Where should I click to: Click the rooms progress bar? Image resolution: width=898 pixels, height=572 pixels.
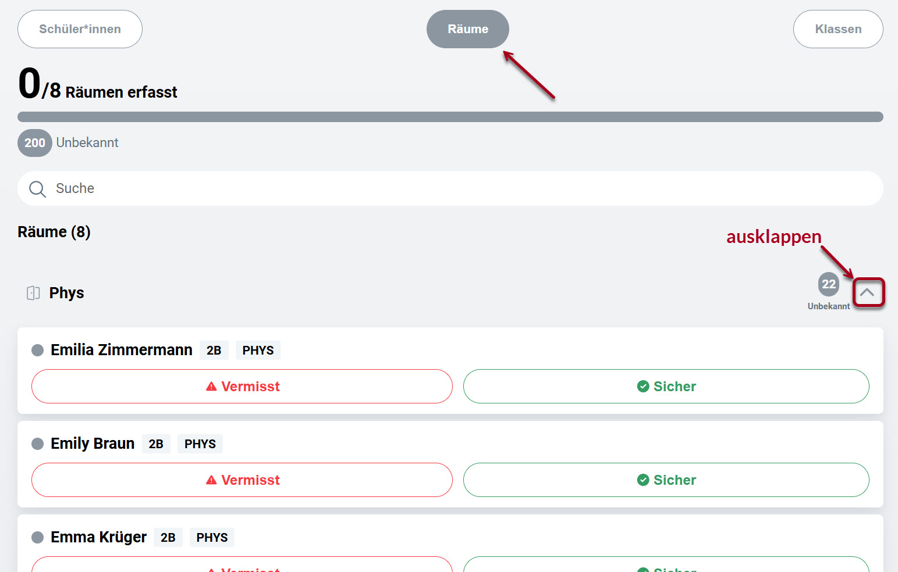coord(450,117)
